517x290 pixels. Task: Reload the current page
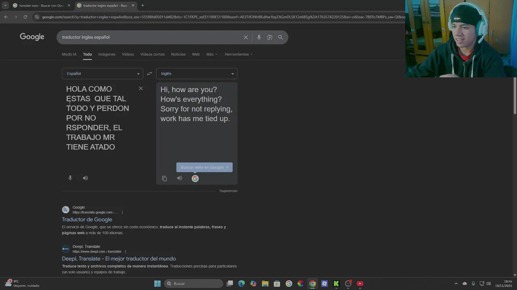[x=25, y=17]
